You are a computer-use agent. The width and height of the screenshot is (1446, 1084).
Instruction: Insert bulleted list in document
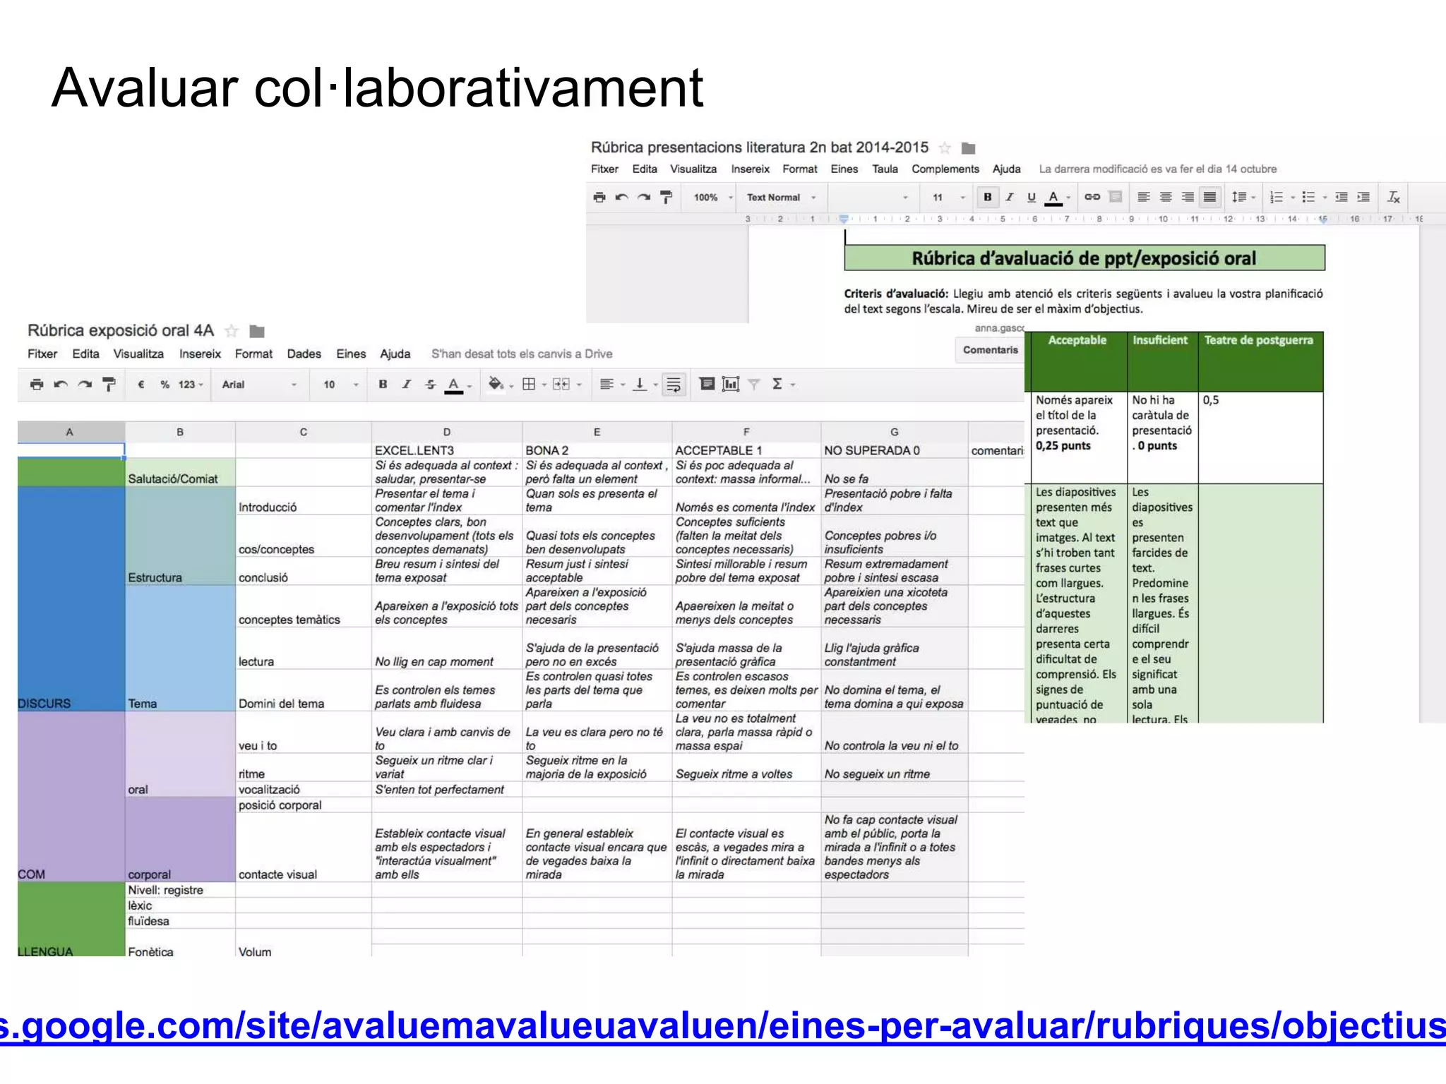[x=1308, y=197]
